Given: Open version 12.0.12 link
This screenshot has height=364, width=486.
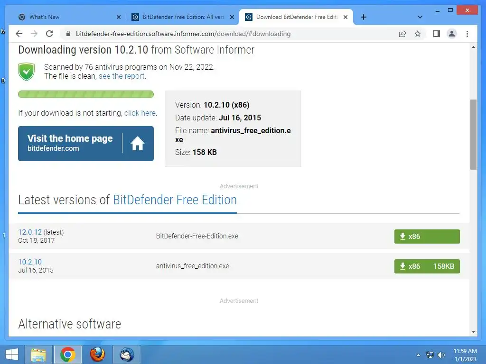Looking at the screenshot, I should click(30, 232).
